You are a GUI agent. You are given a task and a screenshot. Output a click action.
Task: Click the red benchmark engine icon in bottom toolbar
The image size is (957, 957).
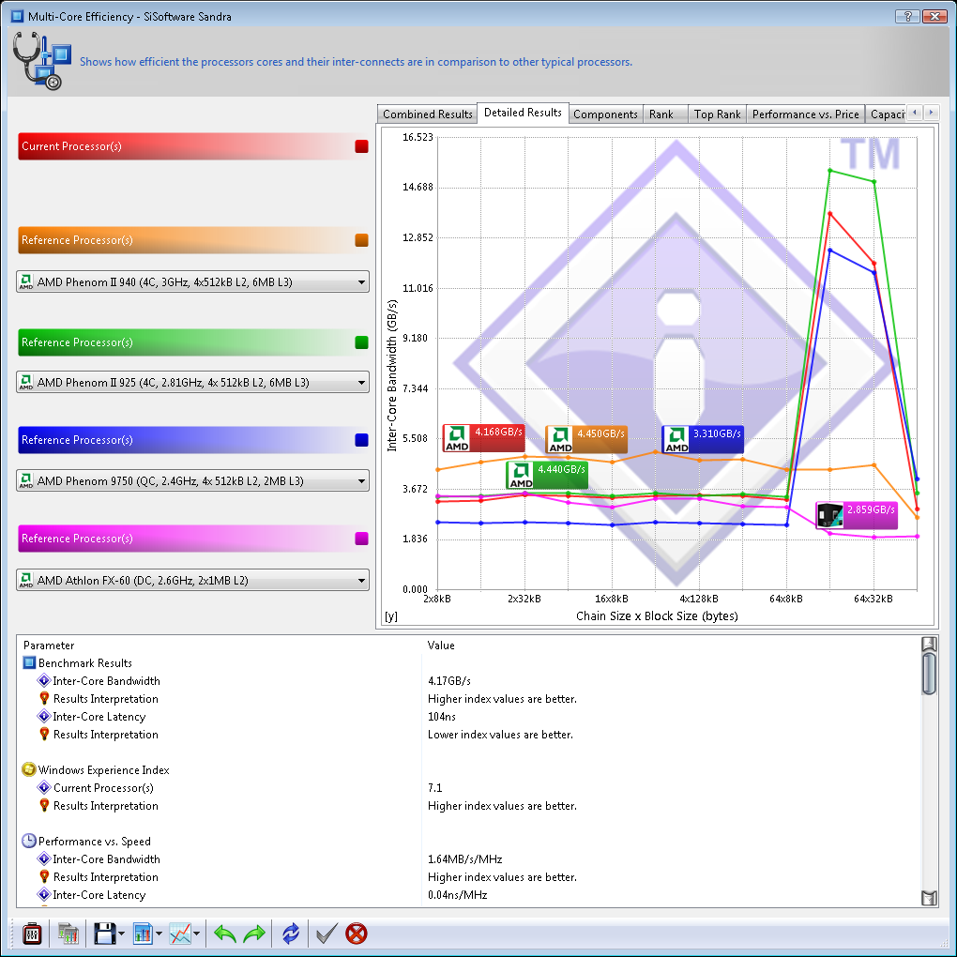click(32, 934)
